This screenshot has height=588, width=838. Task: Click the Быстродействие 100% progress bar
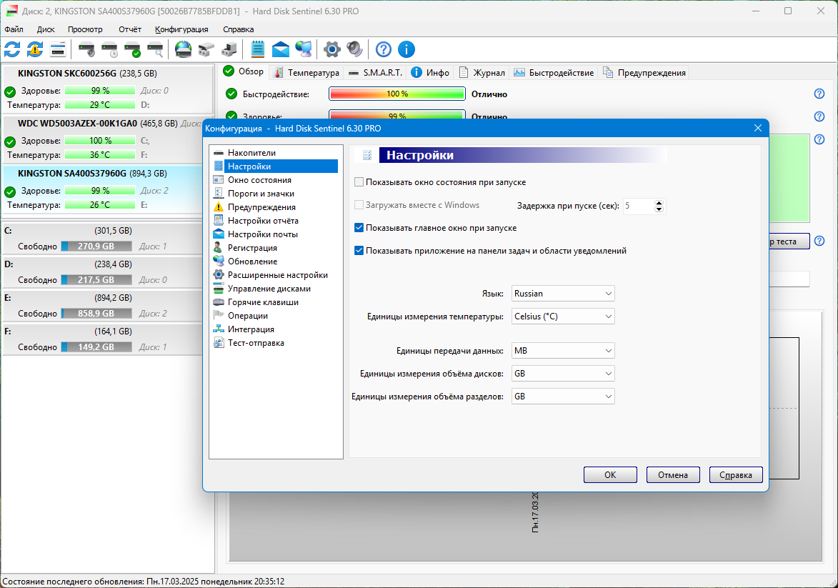[397, 94]
